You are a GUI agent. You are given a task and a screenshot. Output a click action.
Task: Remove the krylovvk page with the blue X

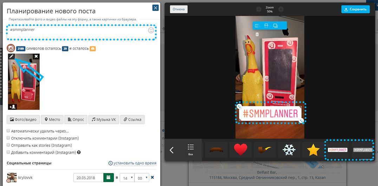coord(152,177)
